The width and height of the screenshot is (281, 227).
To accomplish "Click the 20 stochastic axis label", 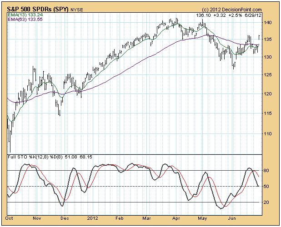I will click(x=266, y=202).
